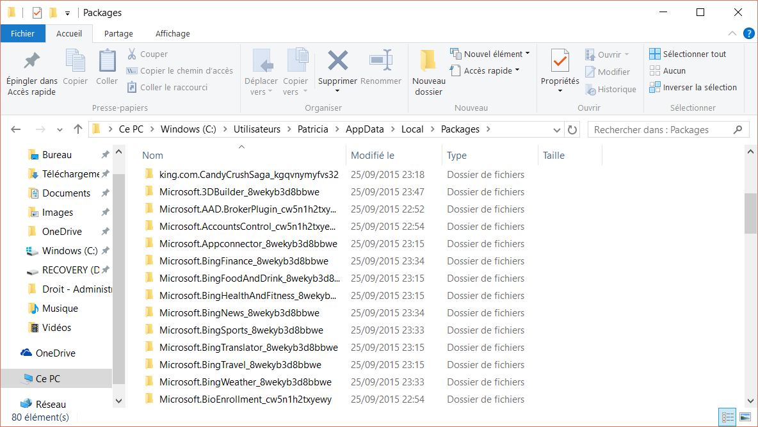
Task: Click the quick access Properties checkmark icon
Action: (37, 13)
